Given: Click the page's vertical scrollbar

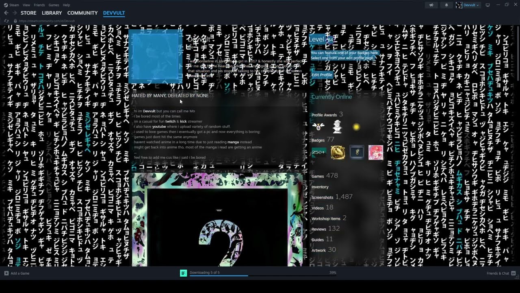Looking at the screenshot, I should click(x=518, y=53).
